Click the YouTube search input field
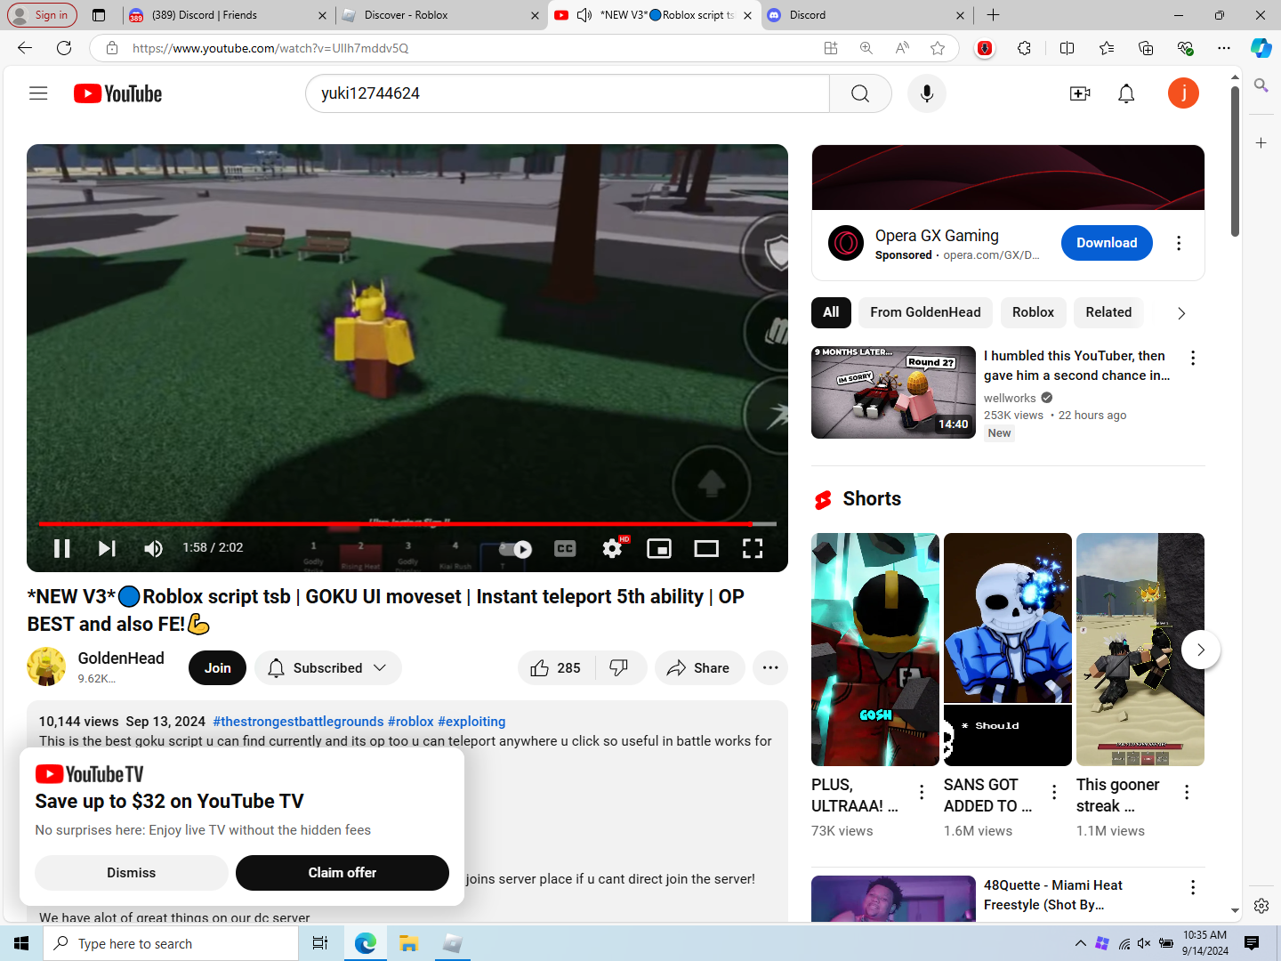This screenshot has width=1281, height=961. click(x=568, y=93)
